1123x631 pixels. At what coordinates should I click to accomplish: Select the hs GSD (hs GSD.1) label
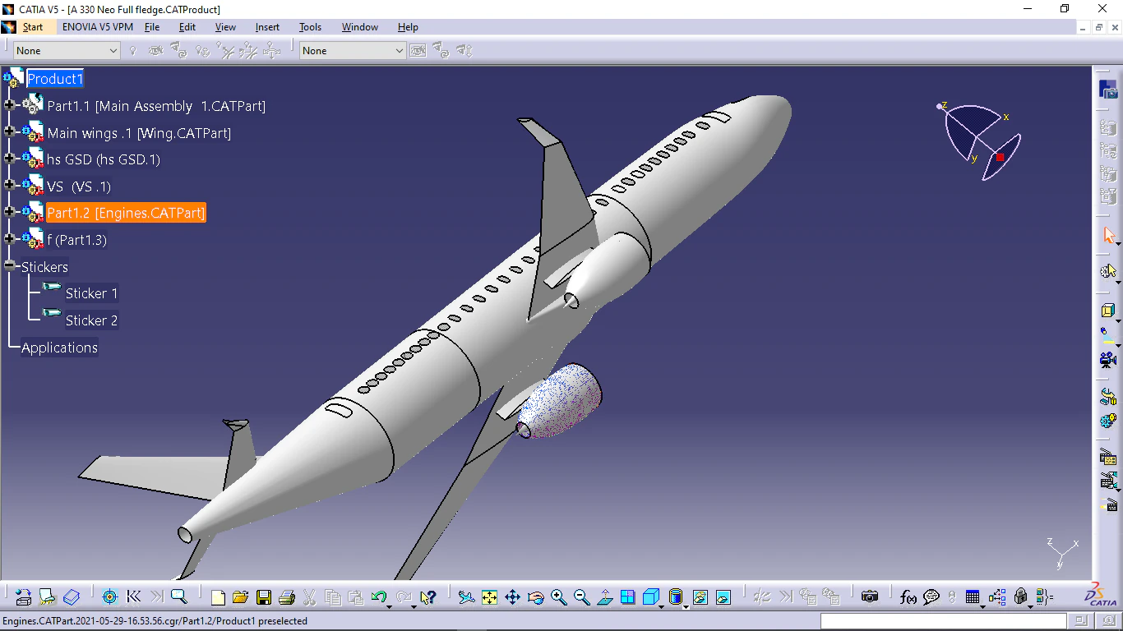coord(104,159)
